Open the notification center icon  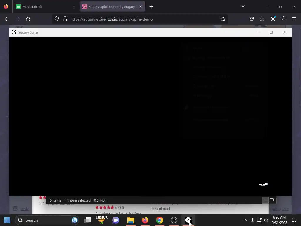point(294,220)
